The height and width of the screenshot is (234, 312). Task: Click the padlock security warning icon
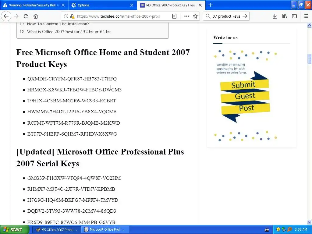pyautogui.click(x=73, y=16)
